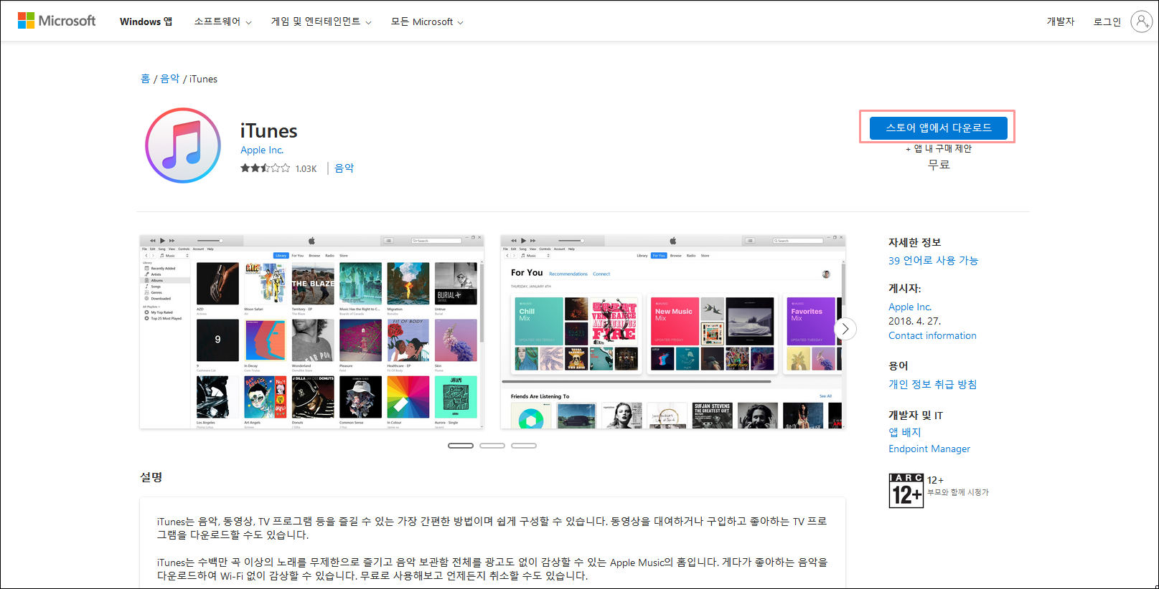
Task: Select the first screenshot page indicator
Action: coord(461,446)
